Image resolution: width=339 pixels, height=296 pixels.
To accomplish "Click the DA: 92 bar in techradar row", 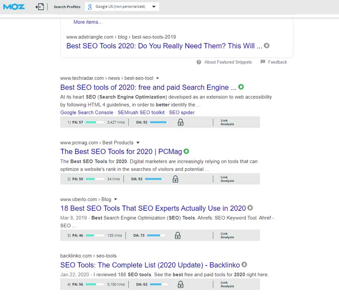I will pyautogui.click(x=158, y=122).
